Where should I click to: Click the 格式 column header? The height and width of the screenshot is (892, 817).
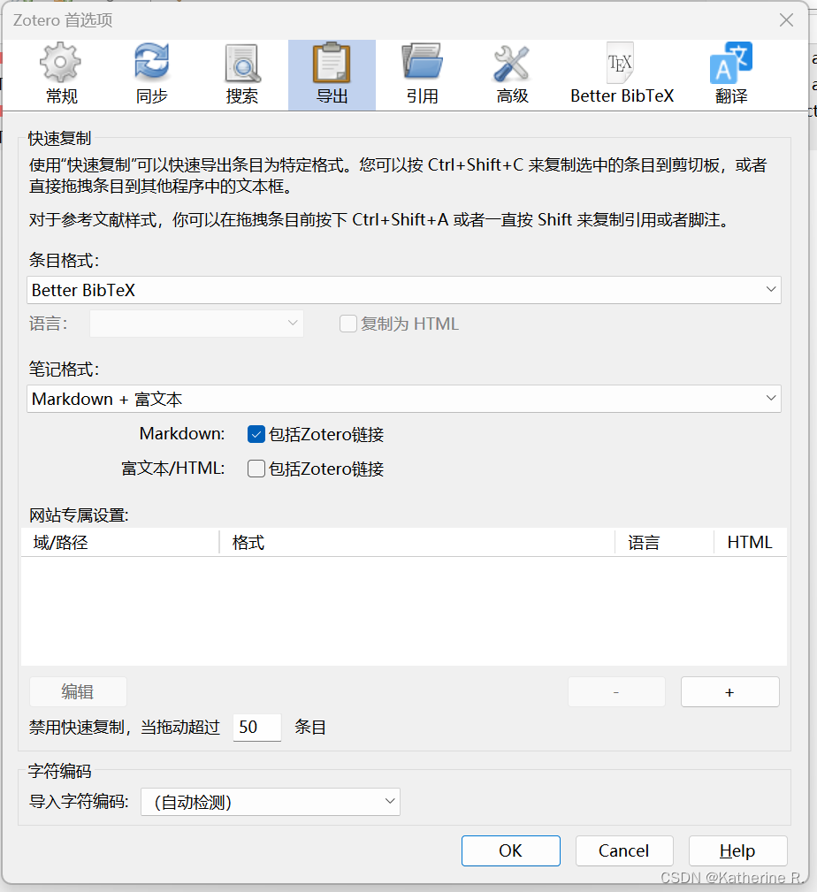click(417, 542)
